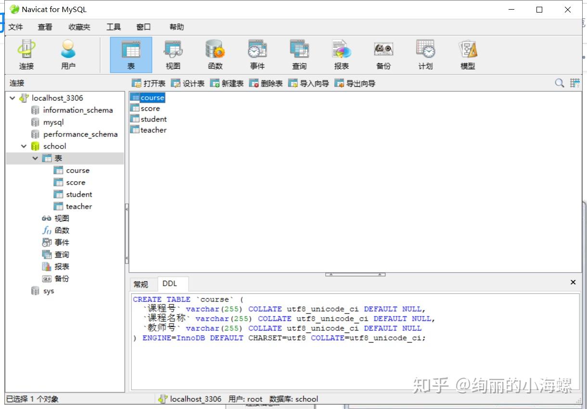Click 设计表 (Design Table) button
Image resolution: width=587 pixels, height=409 pixels.
(188, 83)
